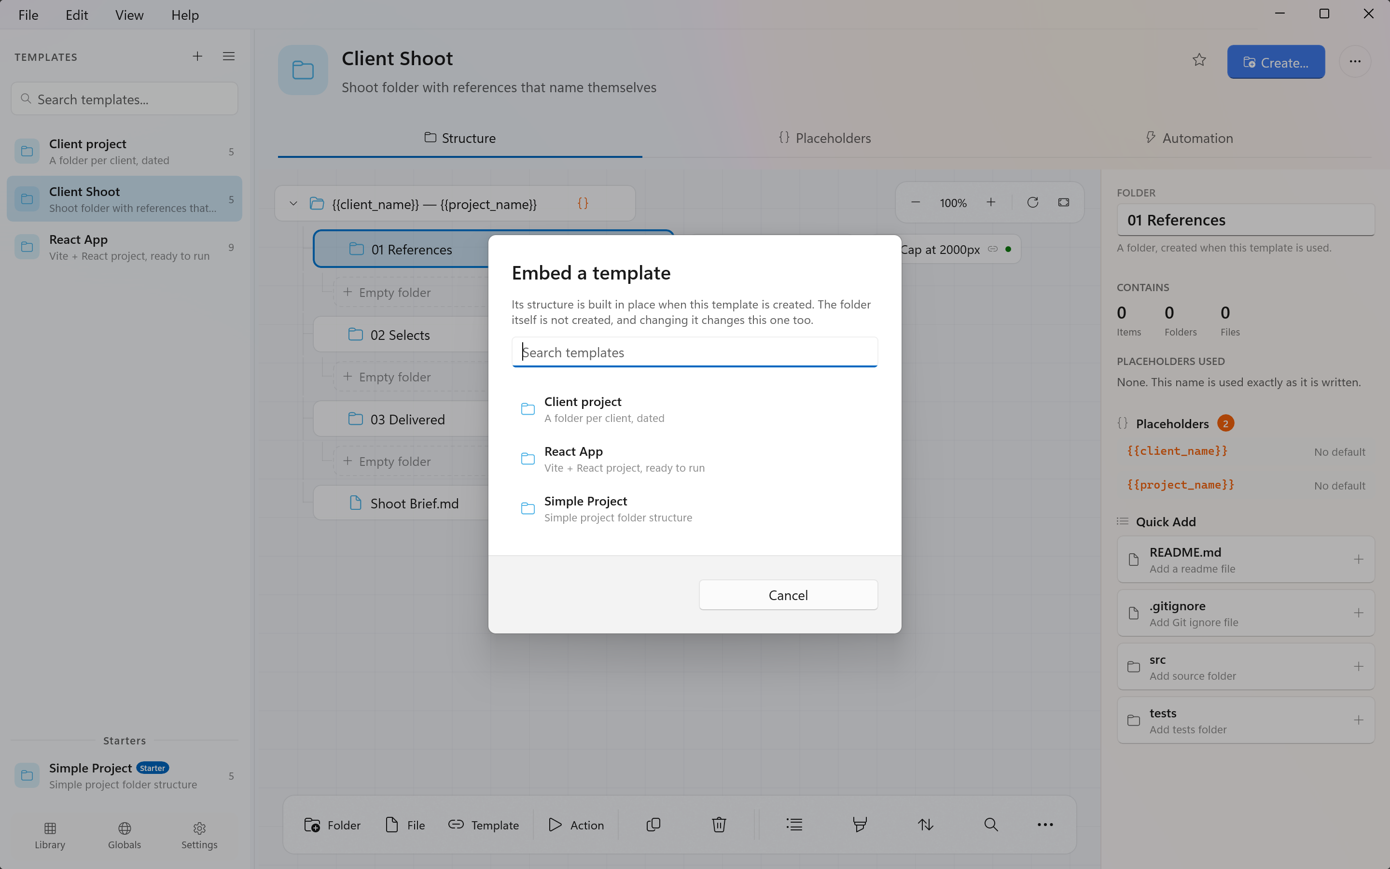This screenshot has width=1390, height=869.
Task: Open the Help menu
Action: (185, 15)
